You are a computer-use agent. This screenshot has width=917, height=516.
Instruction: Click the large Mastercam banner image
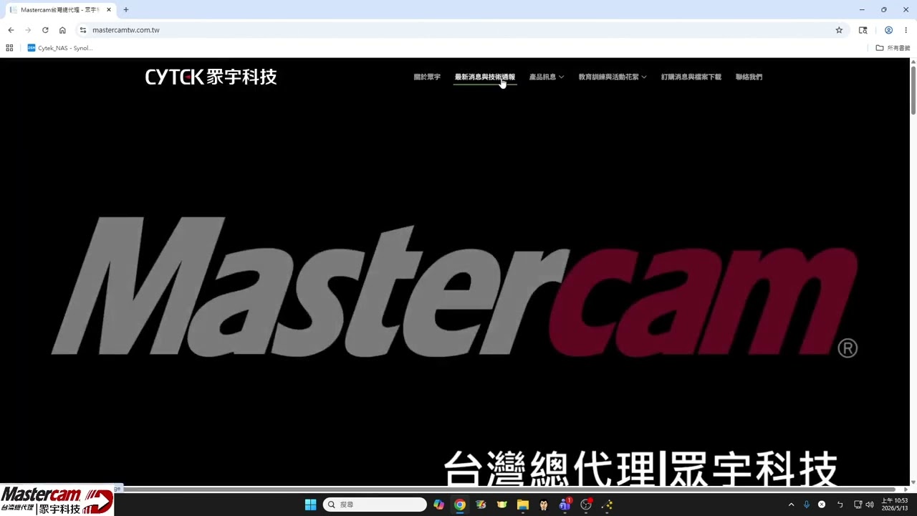pyautogui.click(x=454, y=287)
